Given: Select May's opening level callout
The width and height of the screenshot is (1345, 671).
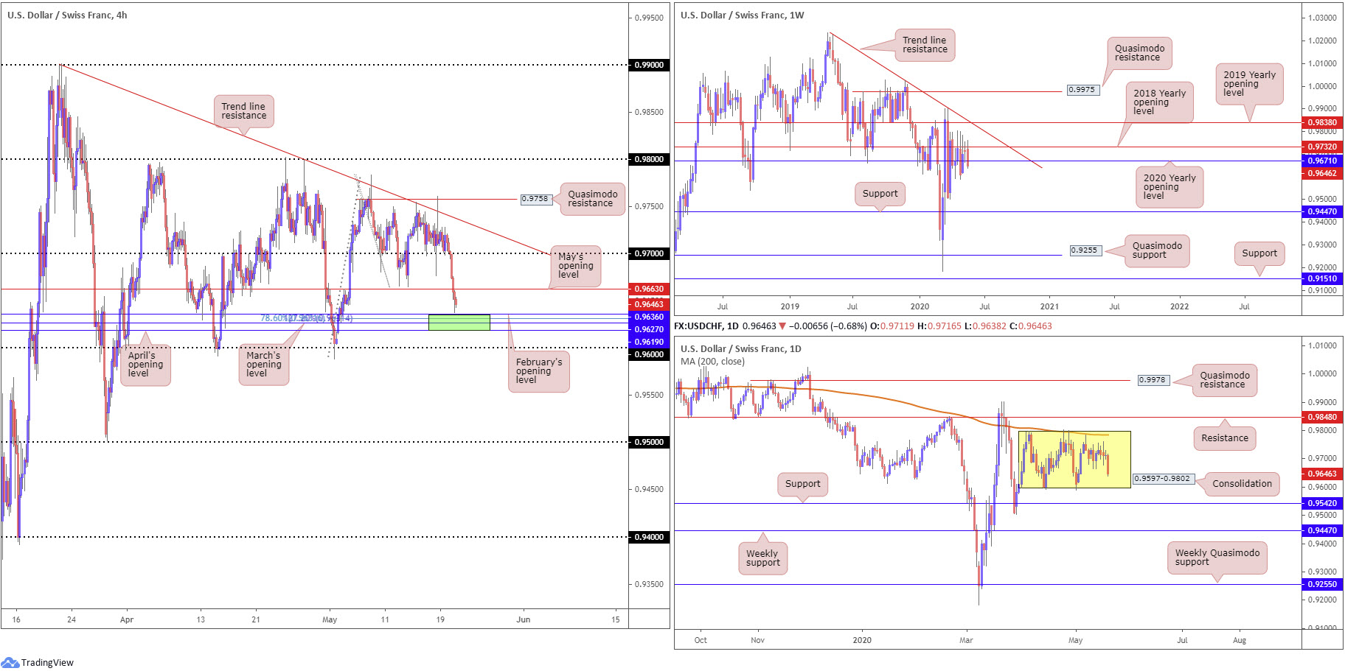Looking at the screenshot, I should (576, 266).
